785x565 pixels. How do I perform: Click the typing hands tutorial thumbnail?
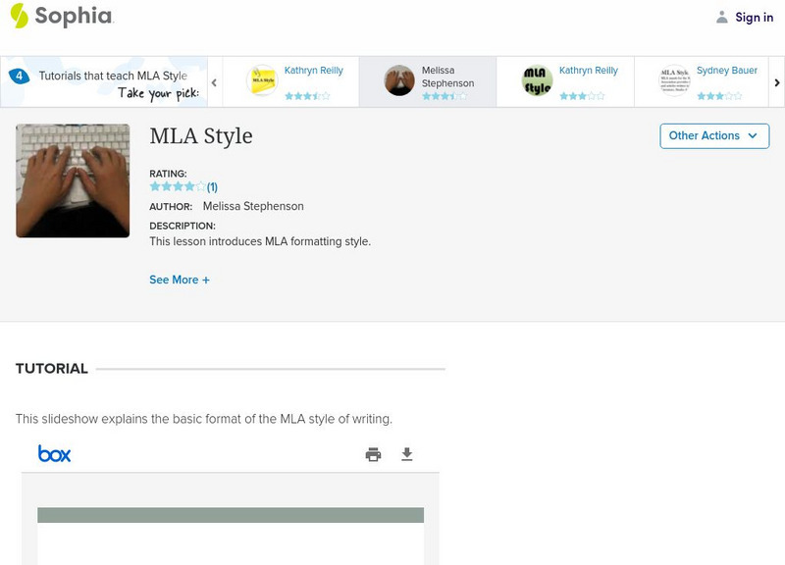tap(73, 180)
